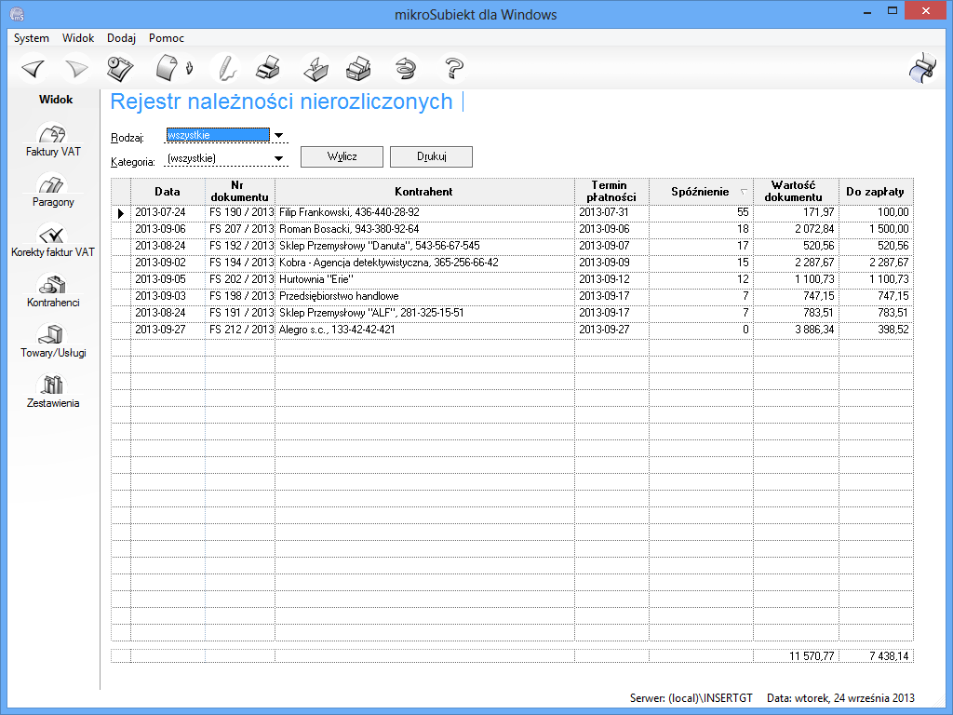Expand the Kategoria dropdown
The image size is (953, 715).
coord(278,158)
